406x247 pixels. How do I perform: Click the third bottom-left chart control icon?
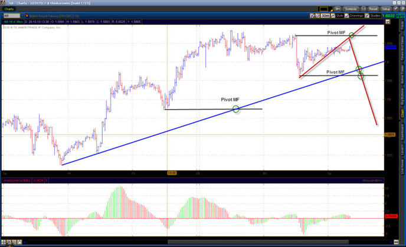click(14, 242)
